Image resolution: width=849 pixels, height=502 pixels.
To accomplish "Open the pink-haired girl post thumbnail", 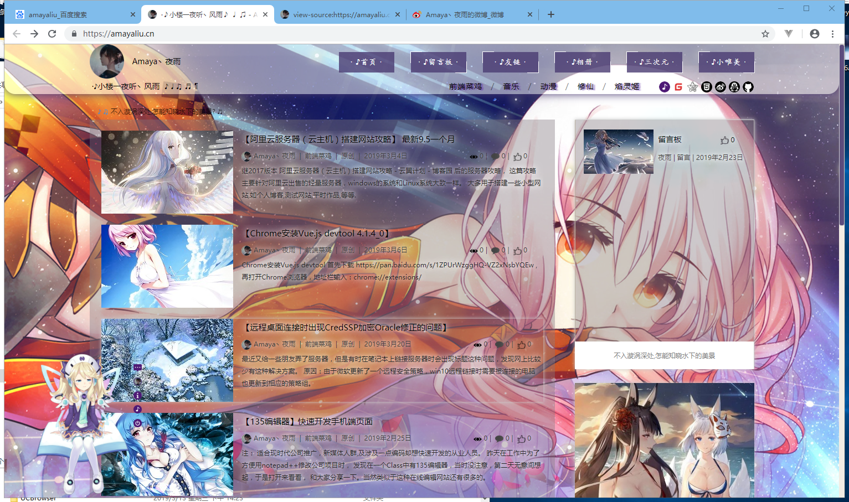I will pyautogui.click(x=167, y=266).
